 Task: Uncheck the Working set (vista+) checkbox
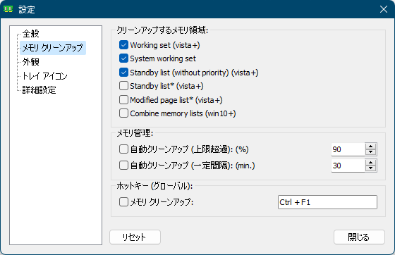tap(123, 45)
